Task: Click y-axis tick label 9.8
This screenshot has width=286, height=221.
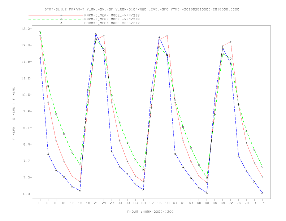Action: pyautogui.click(x=26, y=112)
